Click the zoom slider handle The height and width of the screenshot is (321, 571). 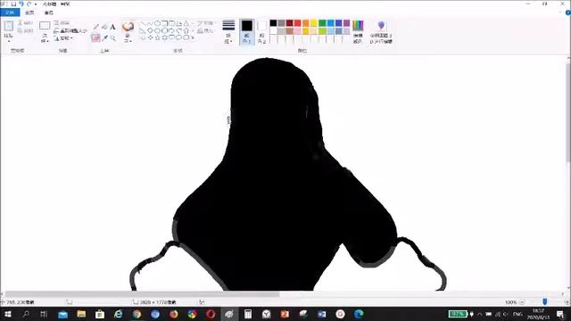click(544, 301)
